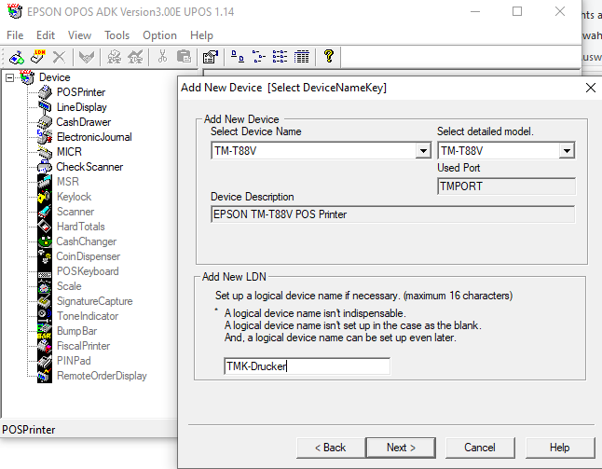
Task: Open the File menu
Action: coord(15,35)
